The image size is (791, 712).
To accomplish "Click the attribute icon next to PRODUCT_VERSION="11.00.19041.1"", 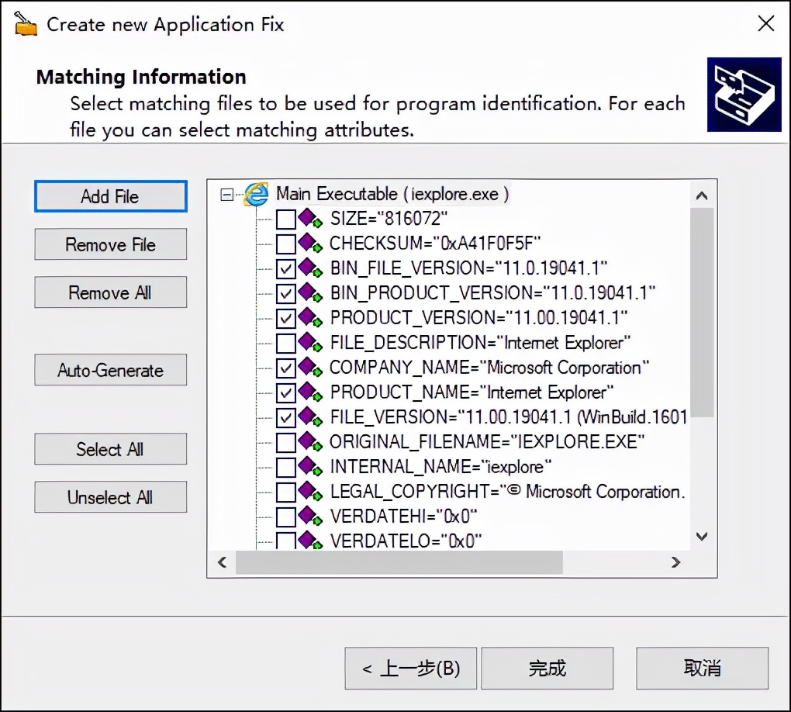I will (x=309, y=317).
